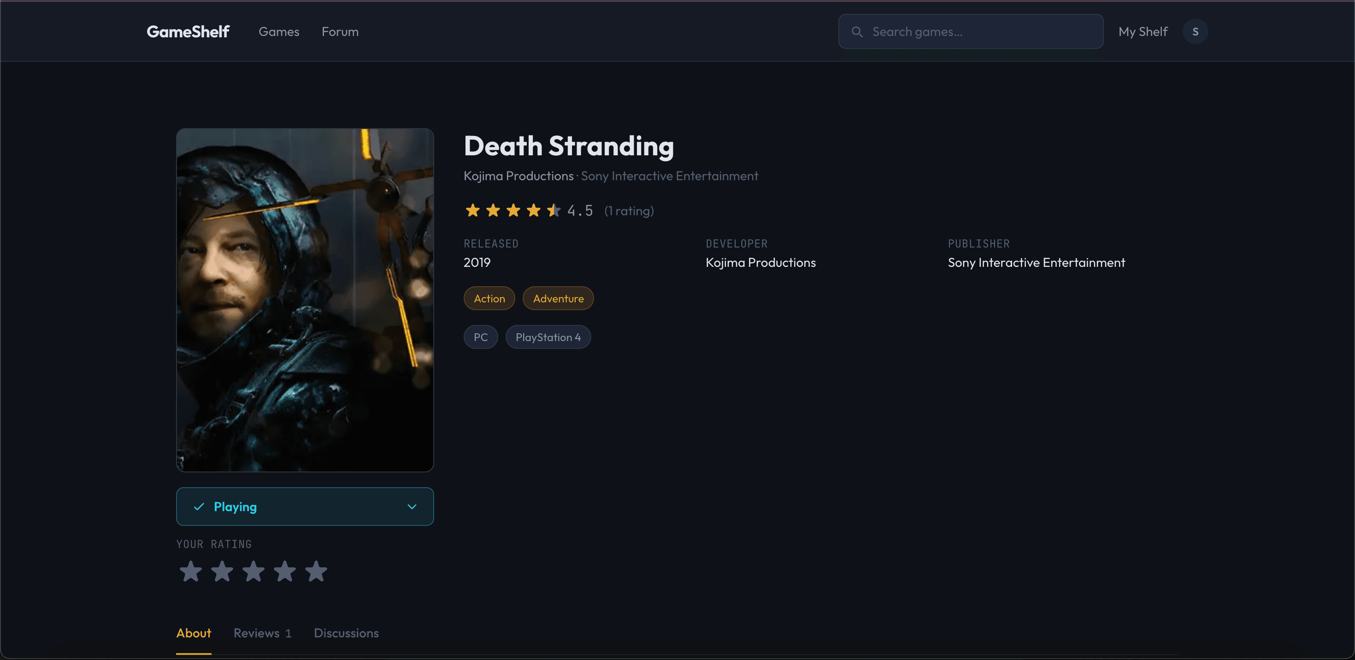Select the third star under Your Rating
This screenshot has width=1355, height=660.
click(x=253, y=572)
